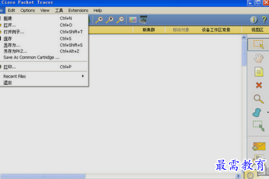Image resolution: width=269 pixels, height=179 pixels.
Task: Open the Help menu
Action: pos(97,11)
